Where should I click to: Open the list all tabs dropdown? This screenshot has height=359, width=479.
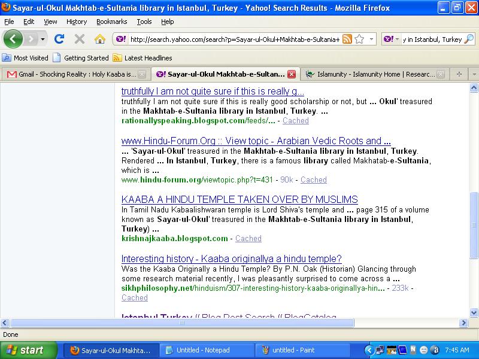pos(474,74)
